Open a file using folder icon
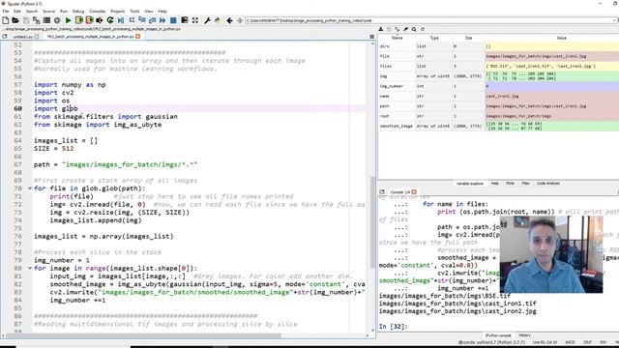This screenshot has width=619, height=348. [x=15, y=20]
